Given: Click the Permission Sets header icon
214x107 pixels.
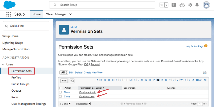Looking at the screenshot, I should point(64,30).
